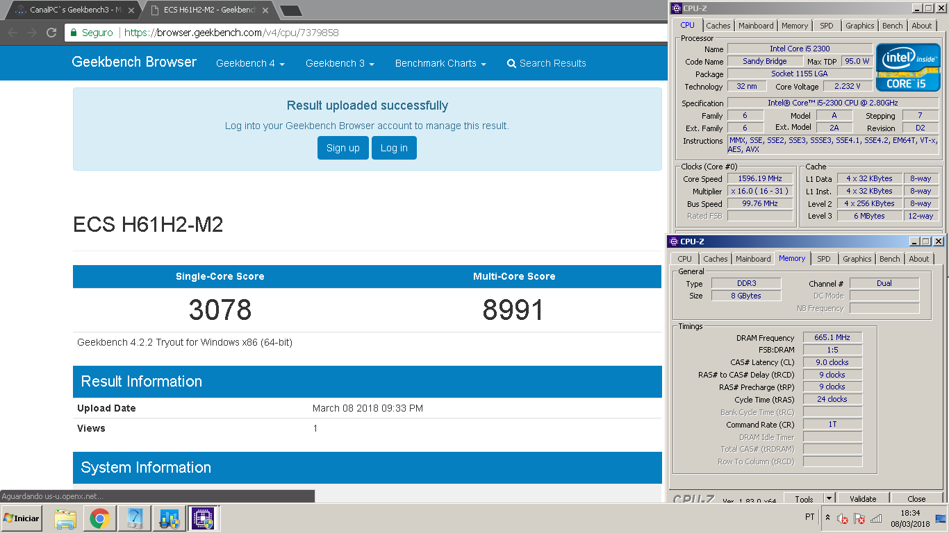Screen dimensions: 949x533
Task: Expand the Geekbench 3 dropdown menu
Action: [340, 63]
